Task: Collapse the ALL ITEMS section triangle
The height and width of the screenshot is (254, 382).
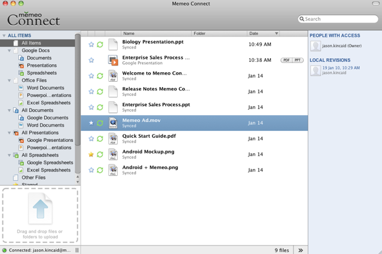Action: coord(4,36)
